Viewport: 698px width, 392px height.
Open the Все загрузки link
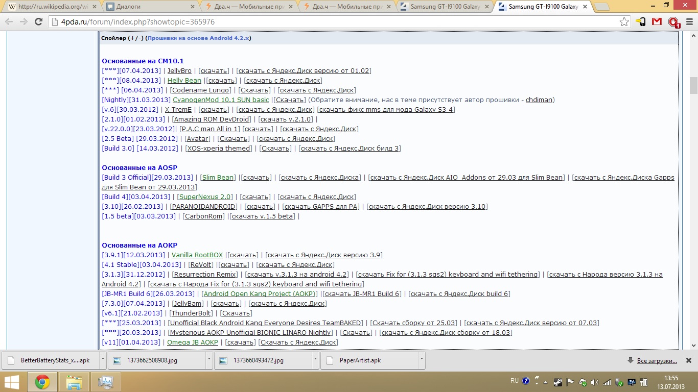tap(657, 361)
